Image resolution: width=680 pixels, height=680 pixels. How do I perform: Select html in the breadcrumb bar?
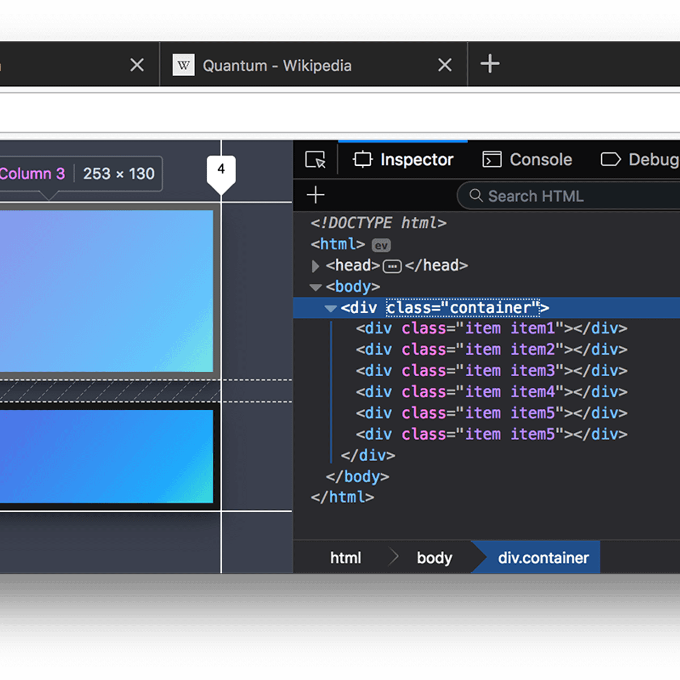pyautogui.click(x=345, y=557)
